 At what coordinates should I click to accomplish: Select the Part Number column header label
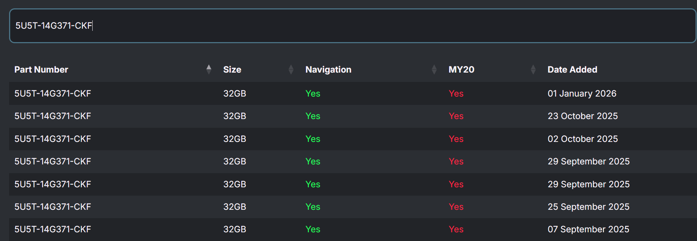pos(41,69)
